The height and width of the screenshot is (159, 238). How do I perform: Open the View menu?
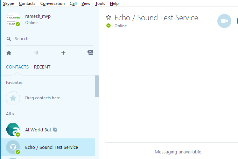tap(86, 3)
